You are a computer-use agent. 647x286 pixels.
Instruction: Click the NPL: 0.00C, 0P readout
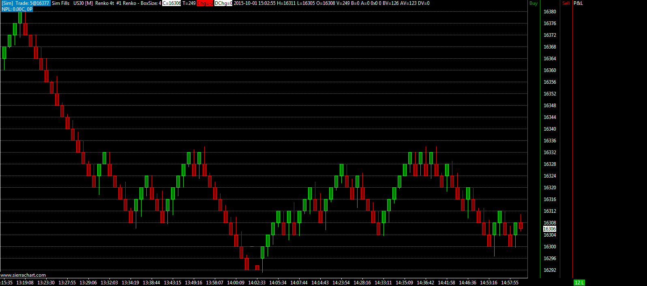point(17,9)
